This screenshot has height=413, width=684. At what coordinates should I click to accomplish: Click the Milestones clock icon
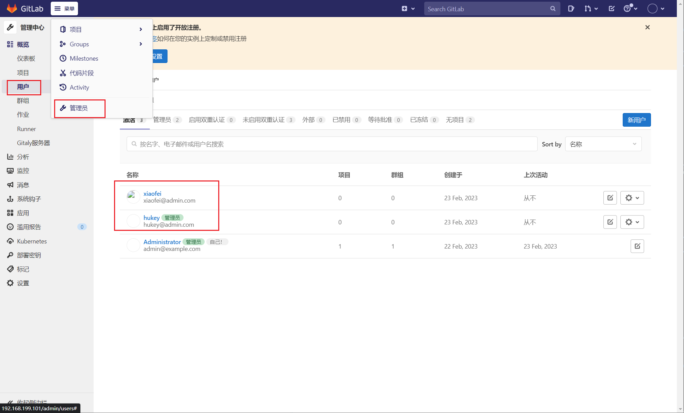click(x=63, y=58)
